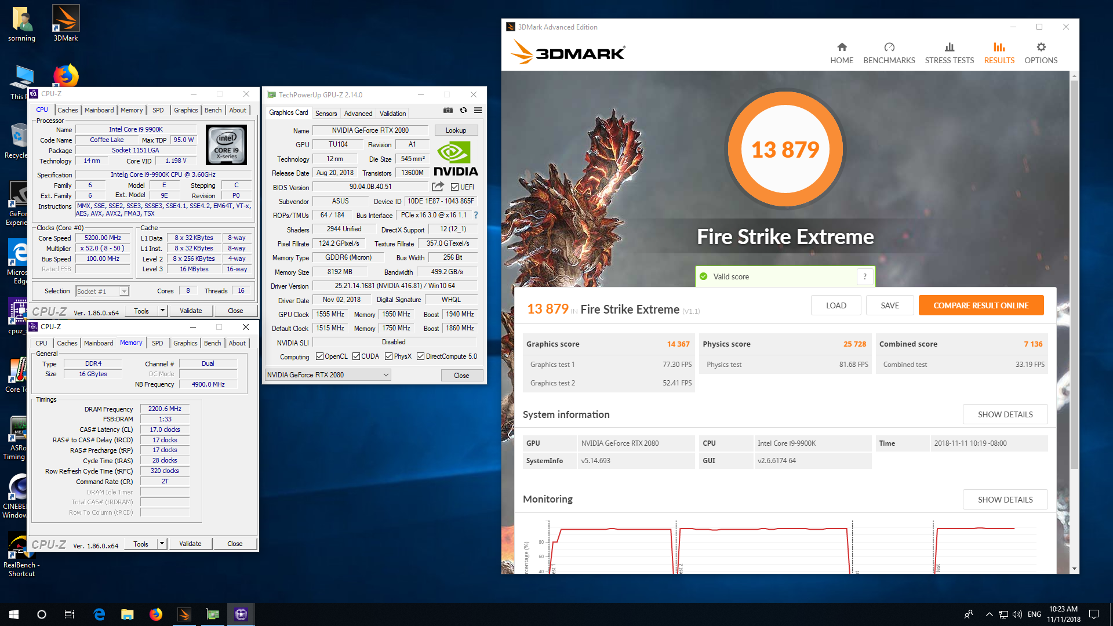Image resolution: width=1113 pixels, height=626 pixels.
Task: Switch to Caches tab in upper CPU-Z
Action: point(68,110)
